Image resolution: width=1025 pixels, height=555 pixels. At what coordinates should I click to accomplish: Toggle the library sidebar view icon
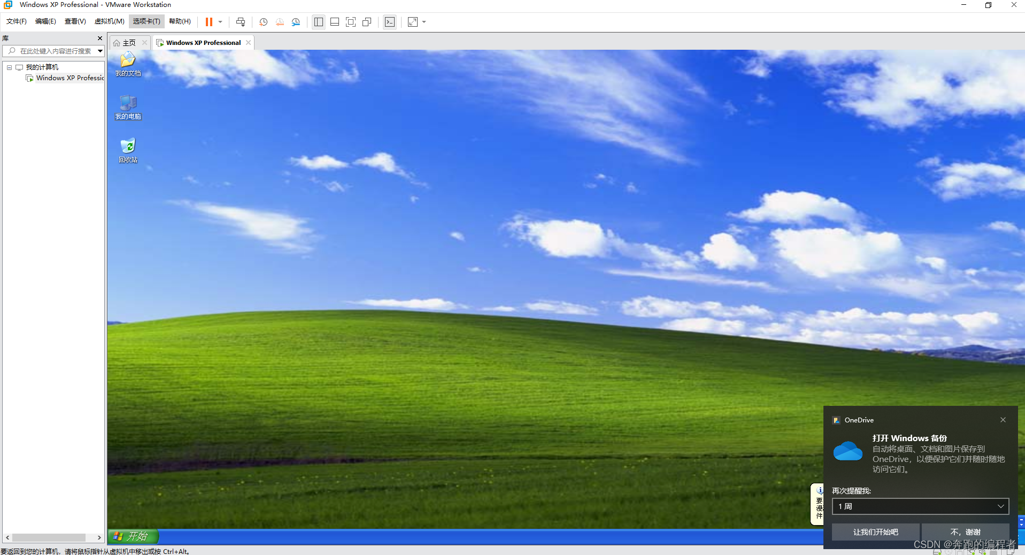click(319, 22)
